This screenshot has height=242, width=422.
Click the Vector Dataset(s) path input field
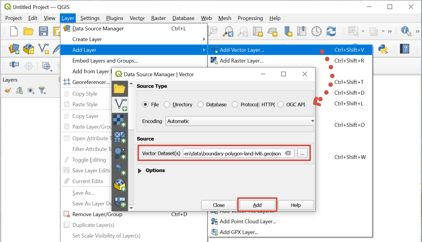click(232, 153)
